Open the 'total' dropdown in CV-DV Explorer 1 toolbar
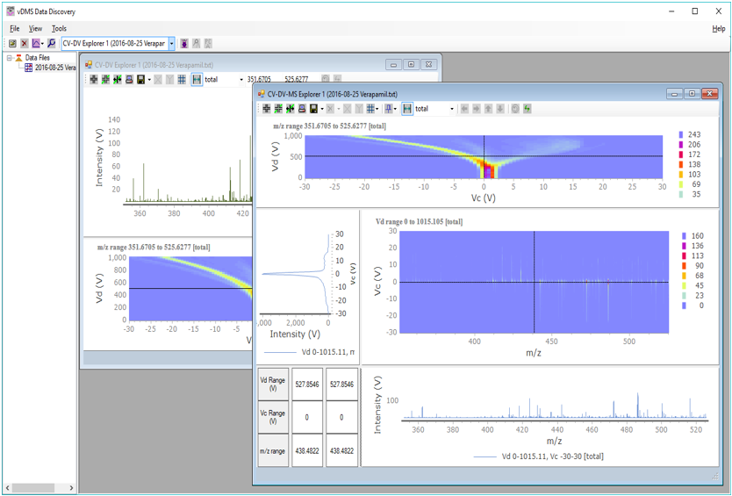The height and width of the screenshot is (496, 732). coord(240,80)
